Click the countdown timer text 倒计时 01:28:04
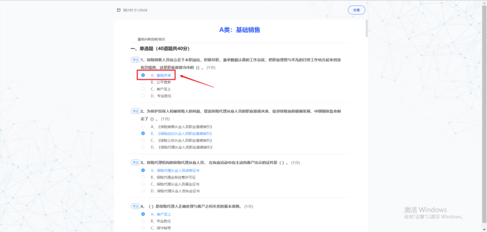The height and width of the screenshot is (232, 487). (135, 10)
